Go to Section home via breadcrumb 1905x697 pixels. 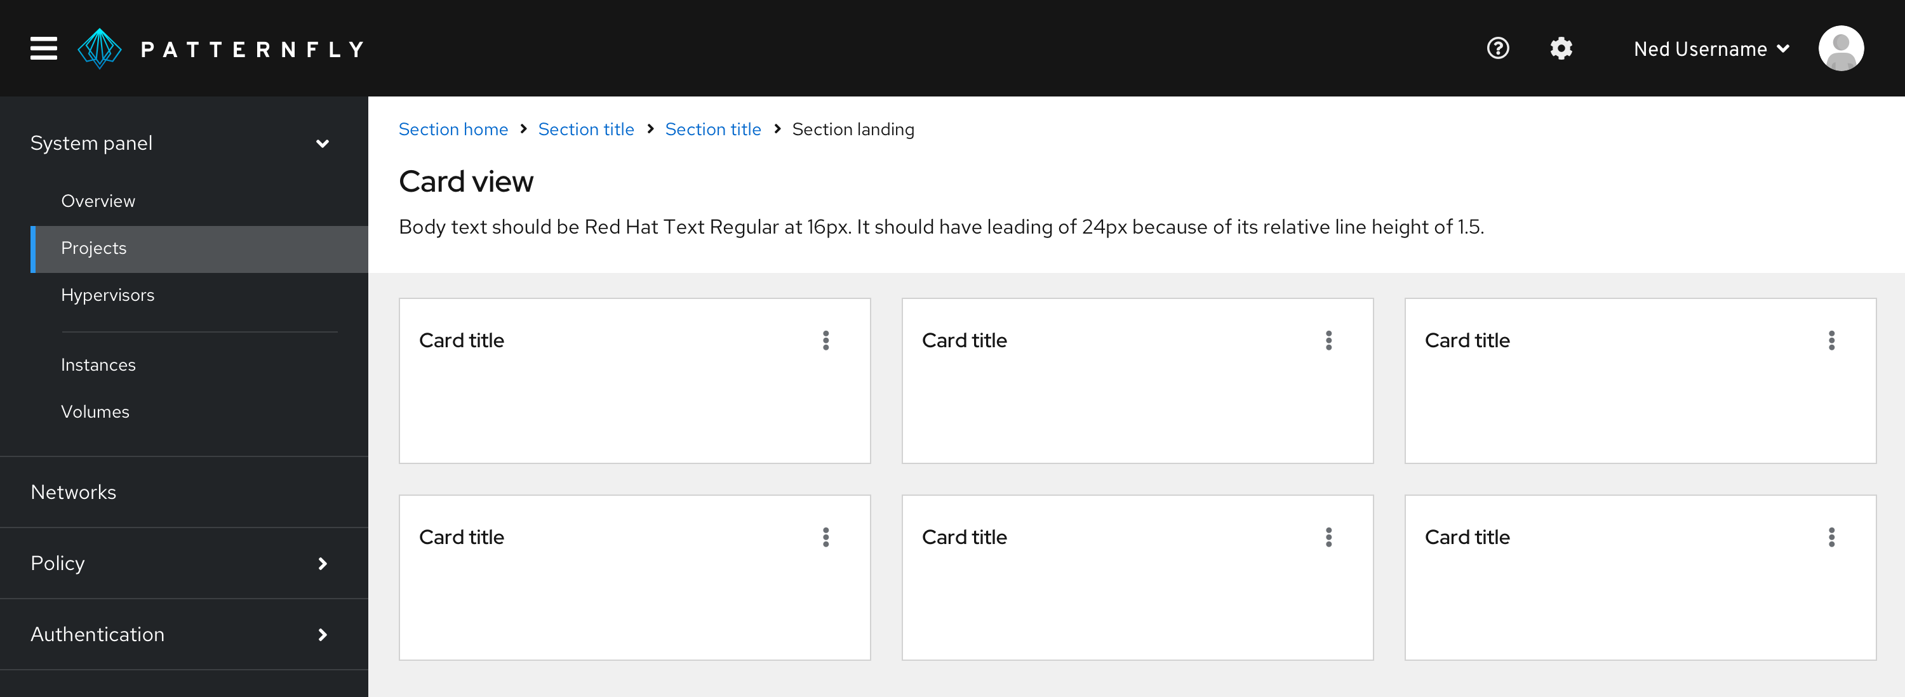click(x=453, y=129)
